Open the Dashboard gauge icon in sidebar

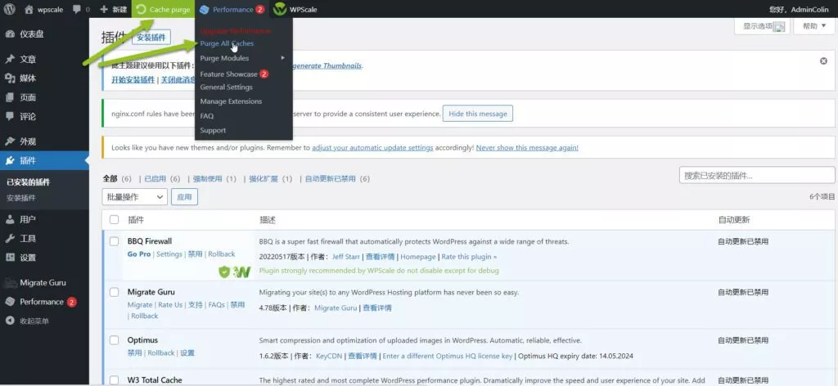click(x=10, y=34)
